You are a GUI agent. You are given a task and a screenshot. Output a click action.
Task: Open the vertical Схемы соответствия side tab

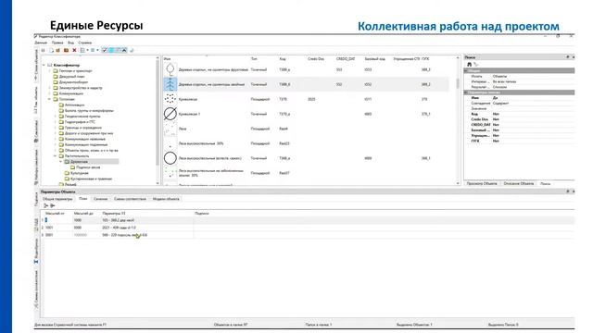click(36, 290)
